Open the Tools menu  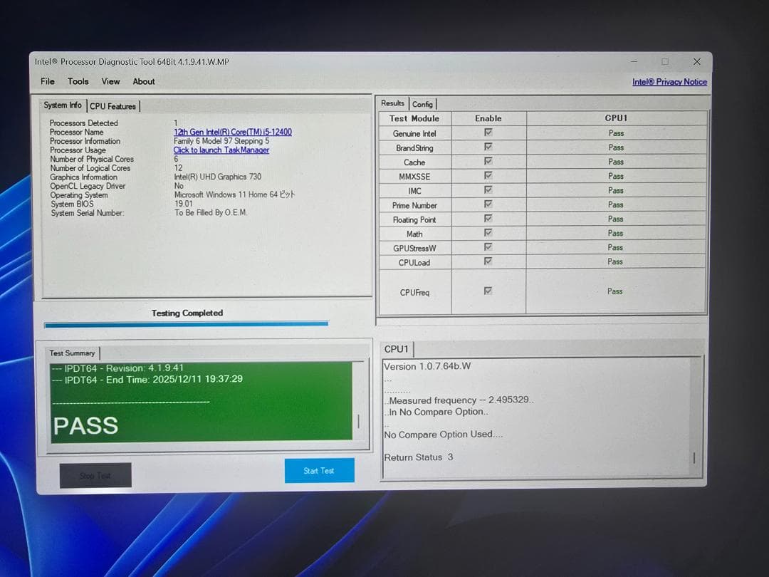pos(78,81)
